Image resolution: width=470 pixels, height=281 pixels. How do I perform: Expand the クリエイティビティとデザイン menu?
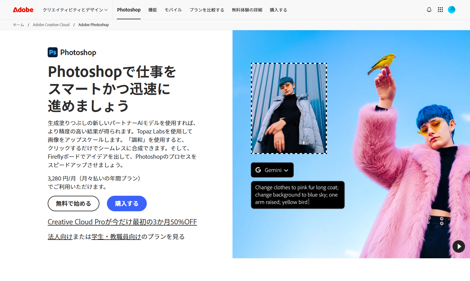(75, 10)
